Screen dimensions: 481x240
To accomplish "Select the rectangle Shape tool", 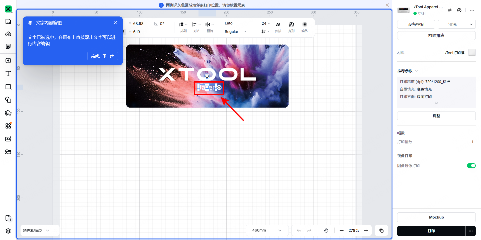I will [x=8, y=87].
